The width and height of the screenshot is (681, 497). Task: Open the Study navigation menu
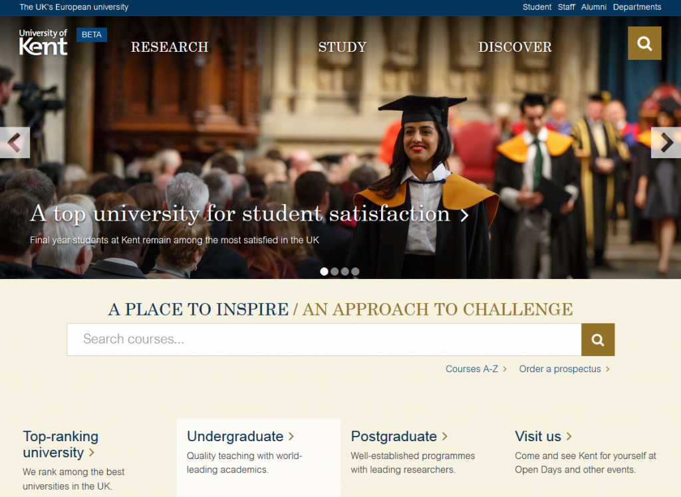(342, 47)
